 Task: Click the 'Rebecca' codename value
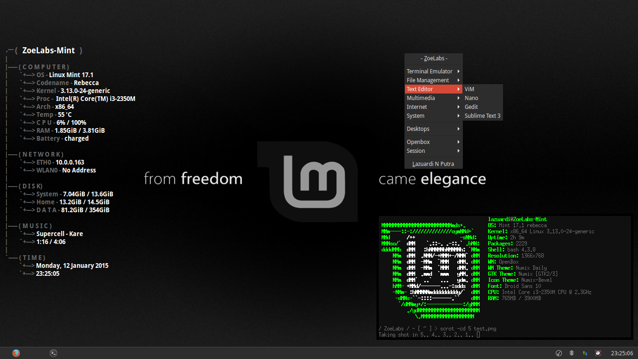coord(86,83)
